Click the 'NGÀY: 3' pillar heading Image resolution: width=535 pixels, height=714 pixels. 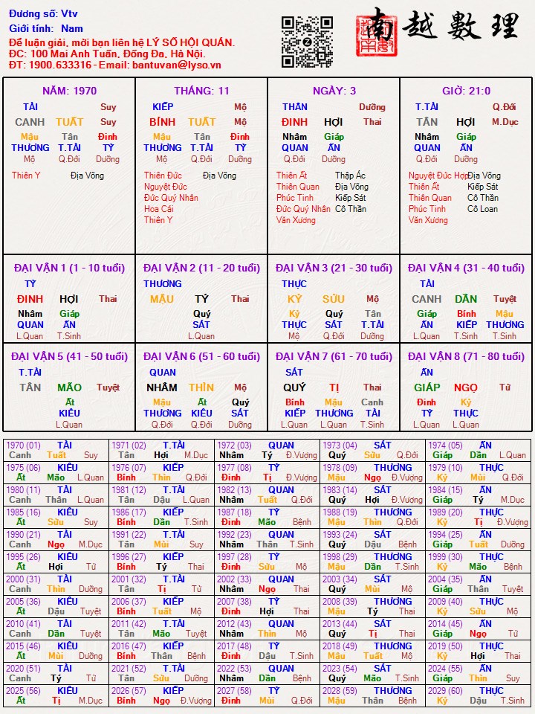pyautogui.click(x=334, y=91)
